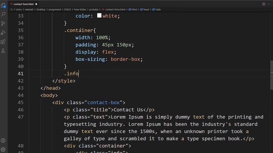Click the '</style>' closing tag
273x153 pixels.
click(64, 81)
